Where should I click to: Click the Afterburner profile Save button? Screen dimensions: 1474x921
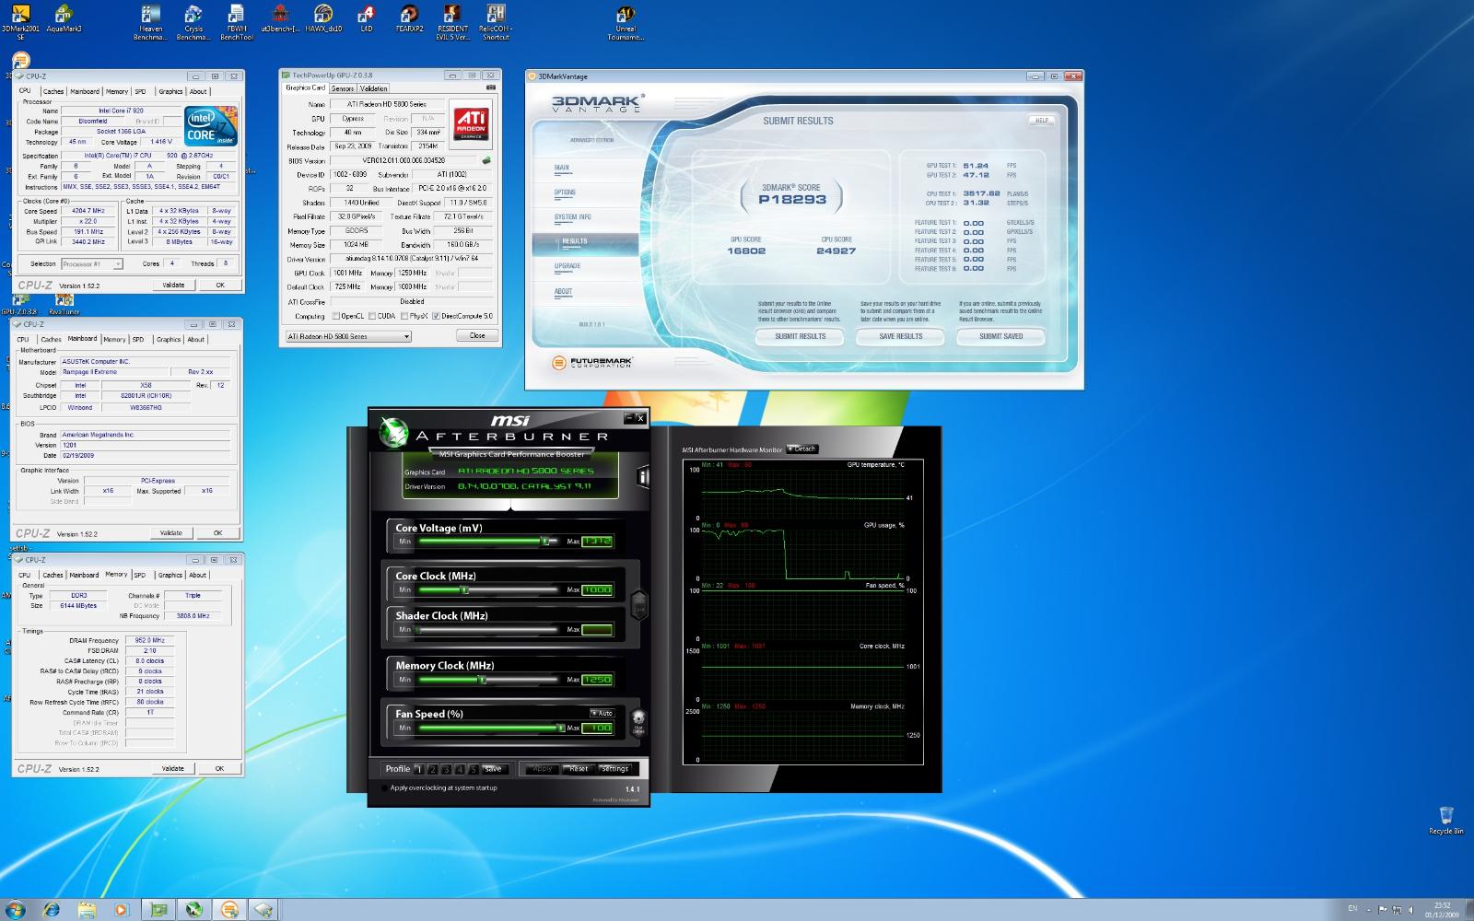[x=493, y=769]
